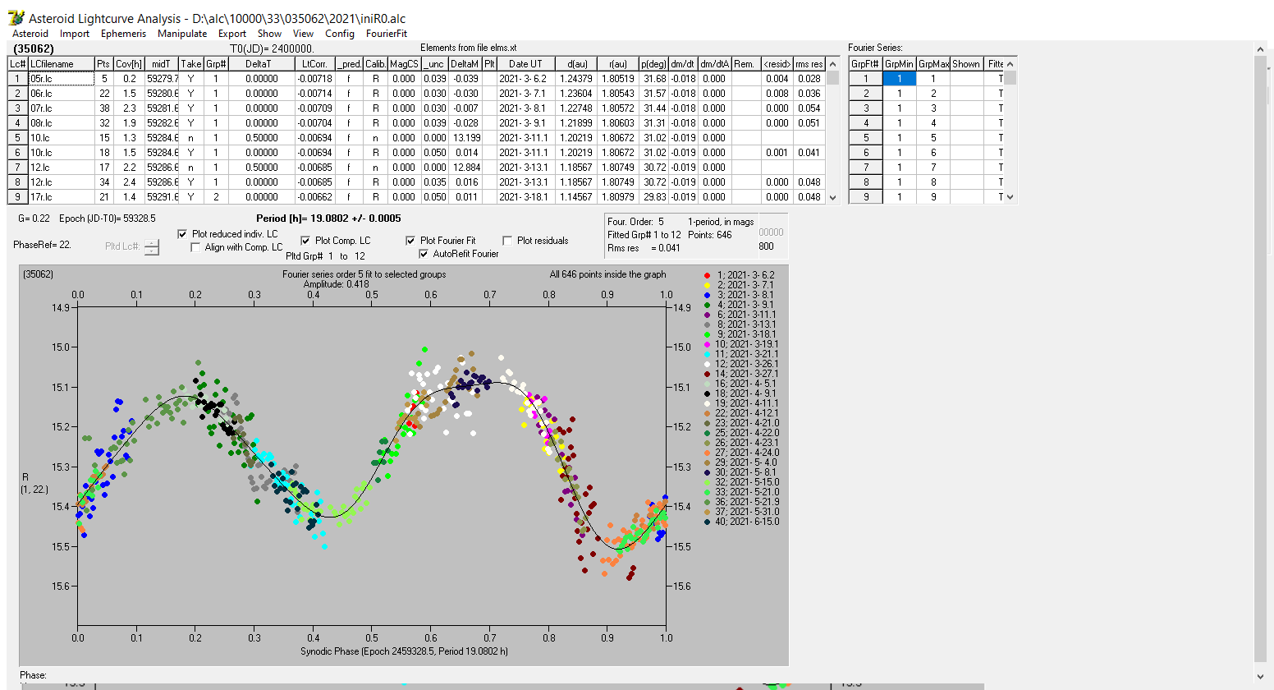The height and width of the screenshot is (690, 1274).
Task: Click the lightcurve table scroll-up arrow
Action: click(x=833, y=64)
